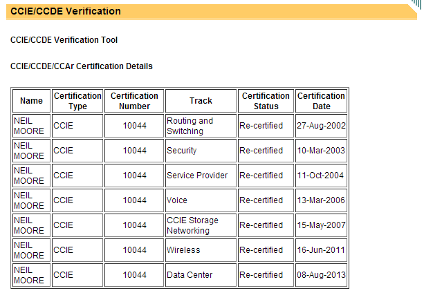
Task: Click the 13-Mar-2006 certification date
Action: click(321, 200)
